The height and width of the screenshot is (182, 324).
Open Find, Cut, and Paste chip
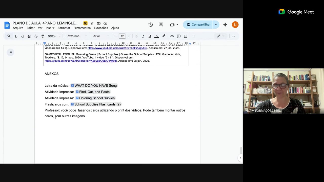pos(93,92)
